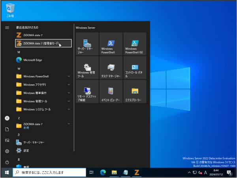Open File Explorer from the taskbar
This screenshot has height=178, width=237.
coord(114,172)
